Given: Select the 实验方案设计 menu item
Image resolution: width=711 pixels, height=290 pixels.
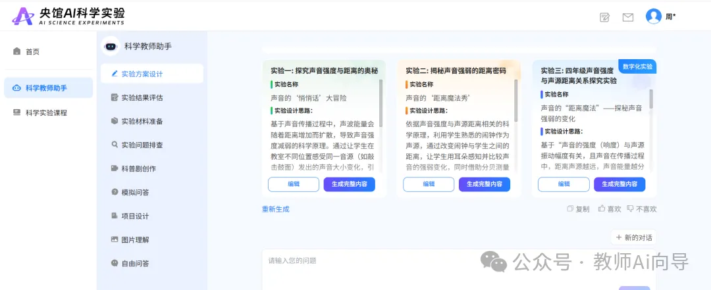Looking at the screenshot, I should 152,74.
